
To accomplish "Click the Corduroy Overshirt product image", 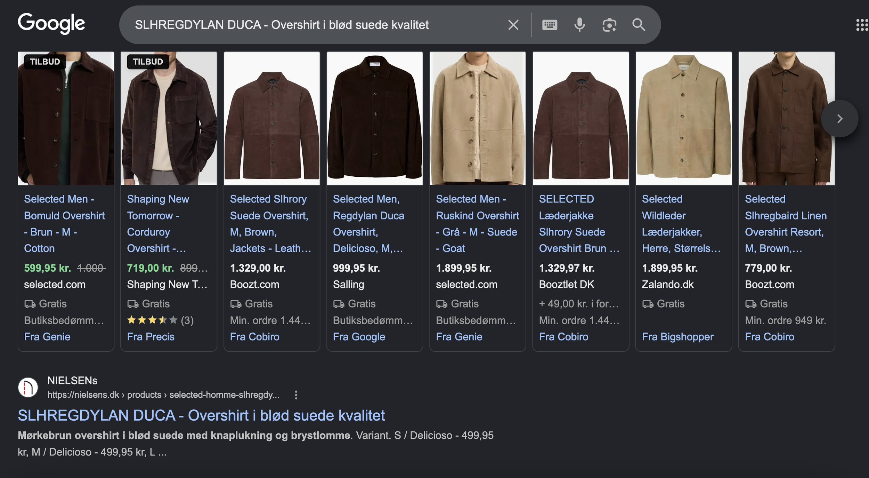I will [x=169, y=118].
